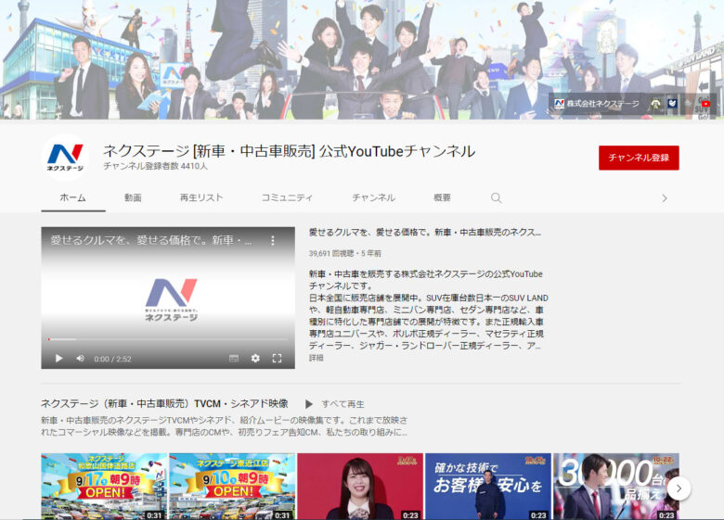Click the channel description paragraph beside the video

pyautogui.click(x=429, y=310)
